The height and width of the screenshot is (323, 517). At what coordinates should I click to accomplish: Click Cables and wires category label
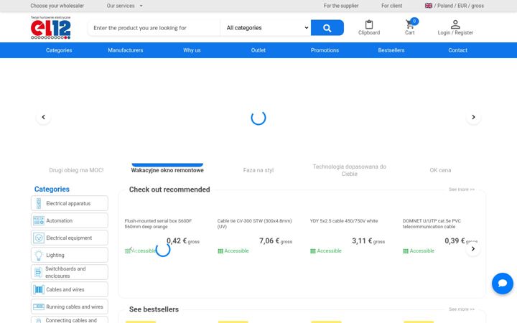click(65, 289)
